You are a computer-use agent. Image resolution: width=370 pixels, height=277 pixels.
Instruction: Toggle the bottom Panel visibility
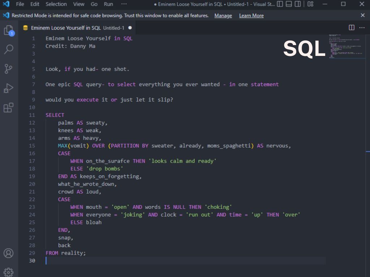coord(289,4)
